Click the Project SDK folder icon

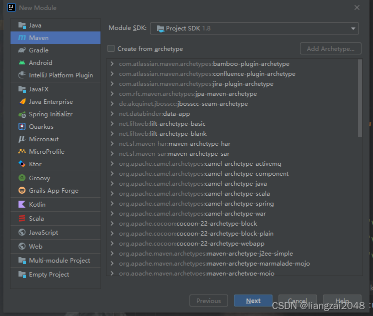160,28
